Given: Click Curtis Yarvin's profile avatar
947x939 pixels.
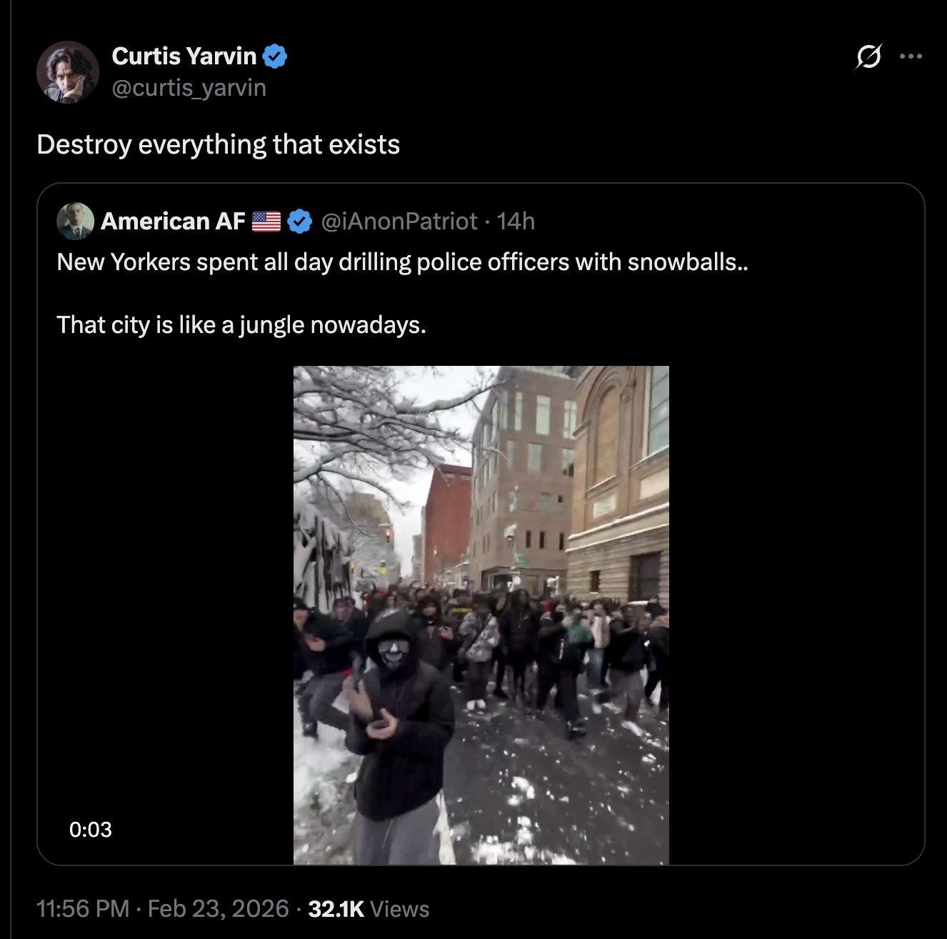Looking at the screenshot, I should (68, 72).
